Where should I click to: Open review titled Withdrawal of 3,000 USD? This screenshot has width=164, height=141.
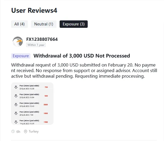[82, 56]
